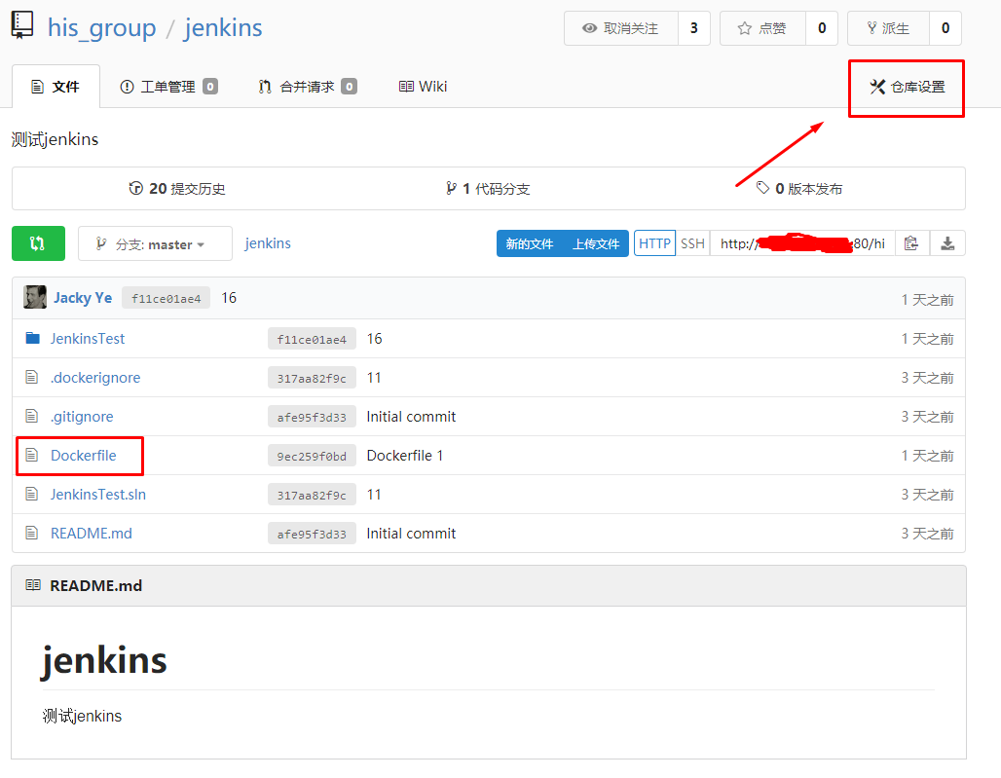Click the 上传文件 upload file button
1001x778 pixels.
pos(596,243)
